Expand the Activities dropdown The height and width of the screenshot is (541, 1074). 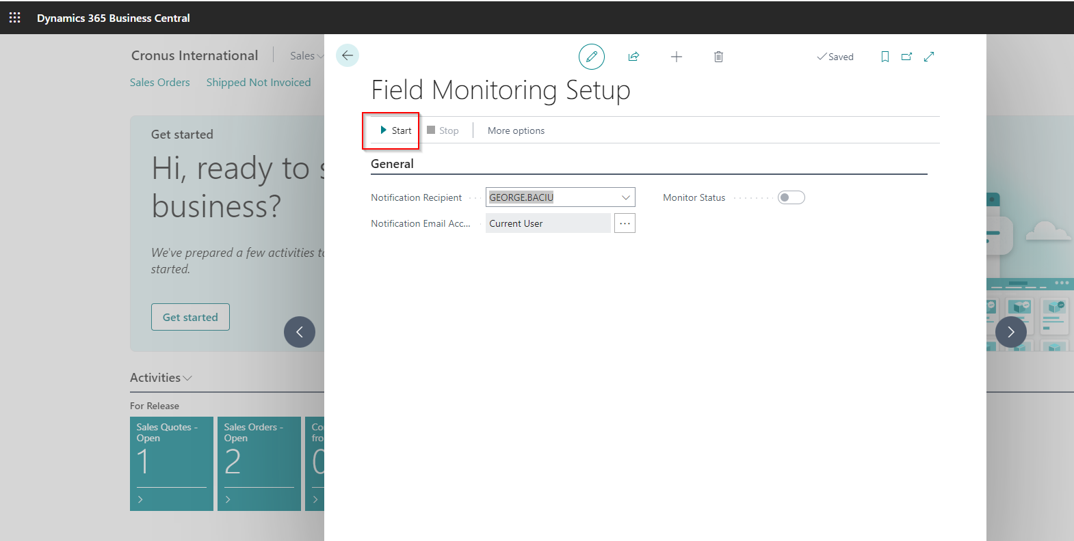tap(161, 378)
